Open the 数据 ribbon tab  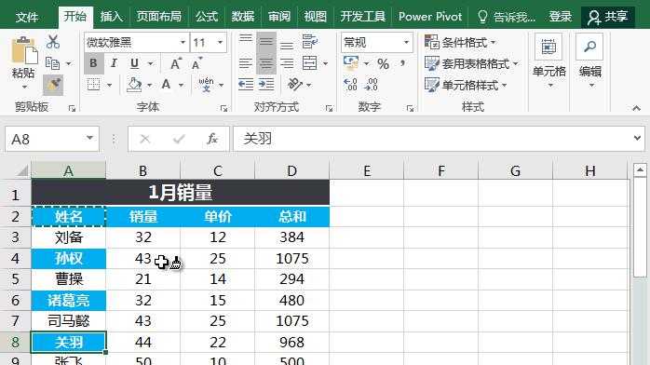click(x=242, y=17)
